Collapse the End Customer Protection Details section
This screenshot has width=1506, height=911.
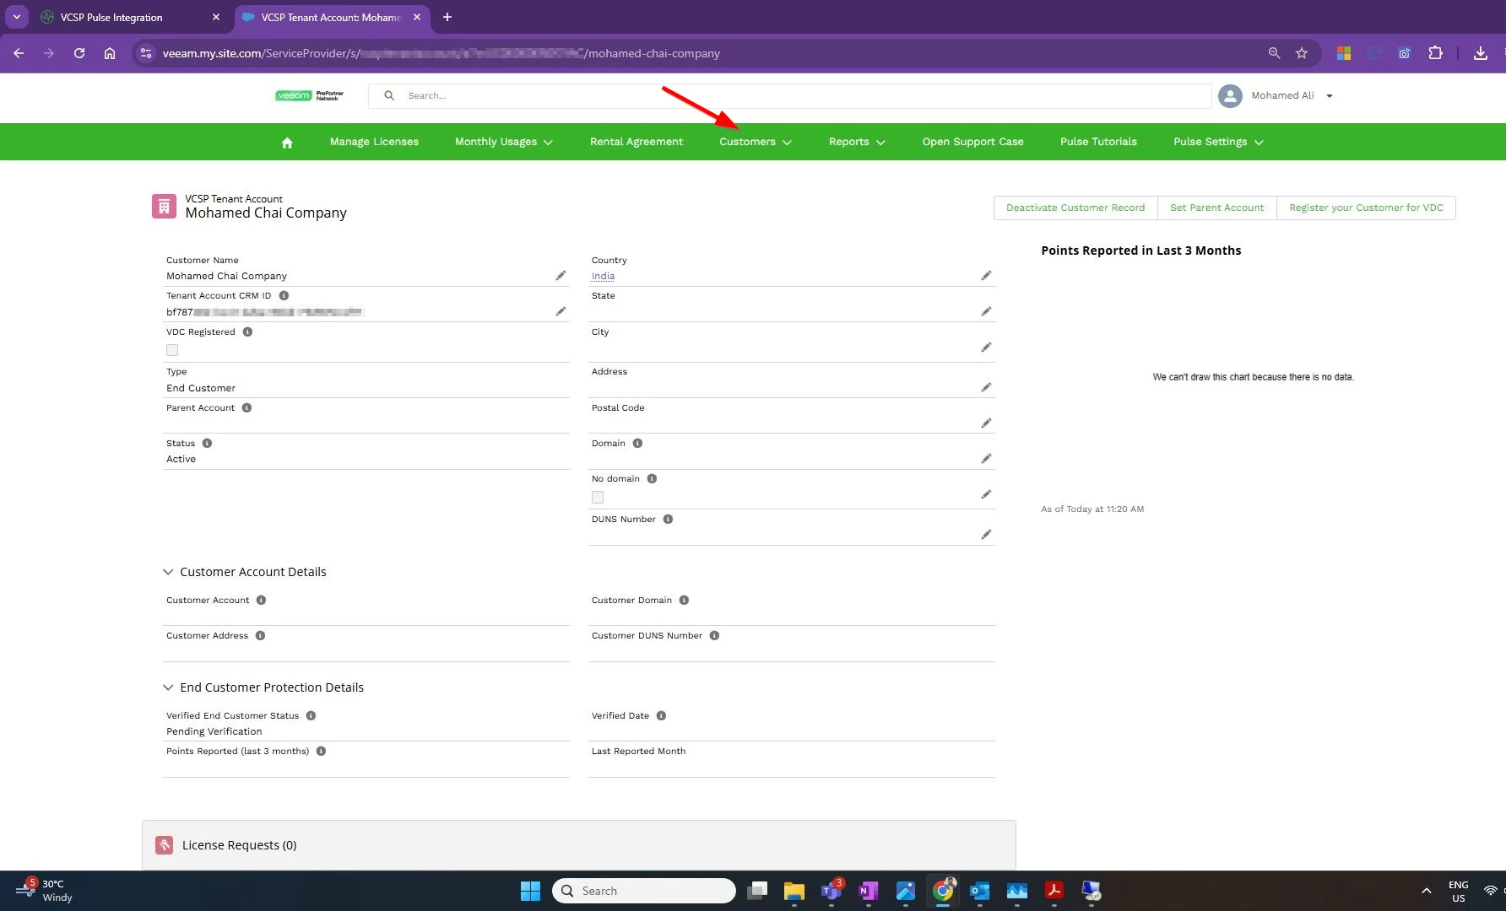[x=168, y=687]
